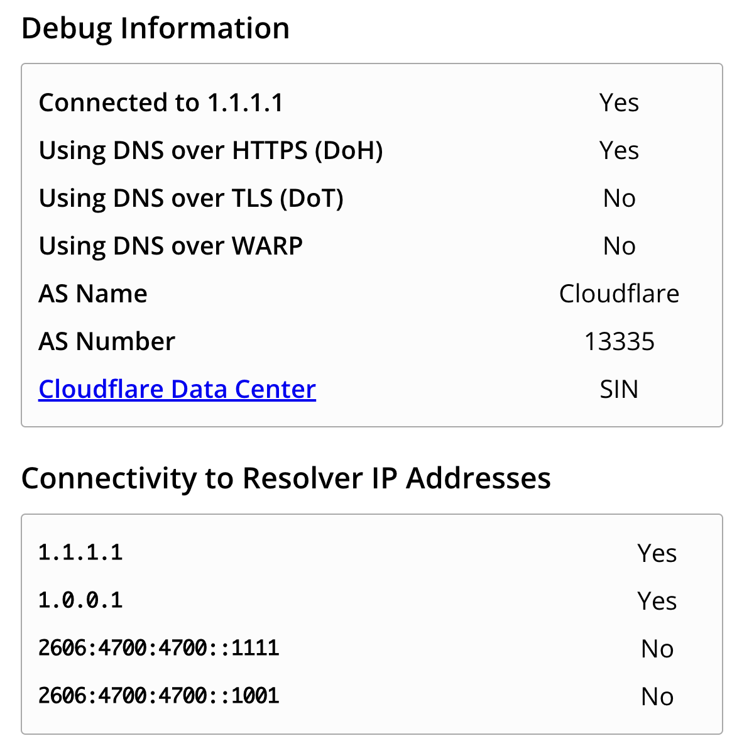Screen dimensions: 754x753
Task: Select the Yes value beside DNS over HTTPS
Action: 619,150
